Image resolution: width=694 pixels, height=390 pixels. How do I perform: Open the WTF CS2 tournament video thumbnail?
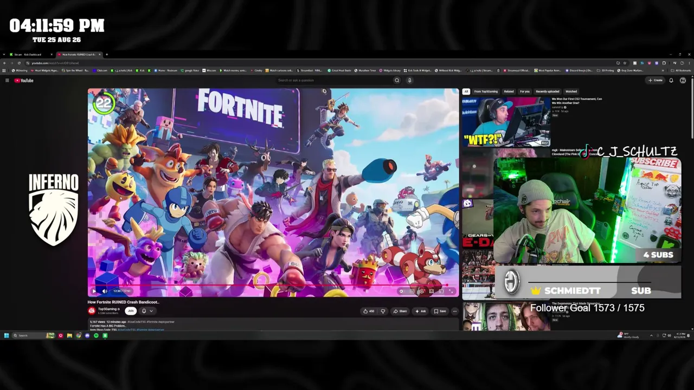(x=506, y=122)
